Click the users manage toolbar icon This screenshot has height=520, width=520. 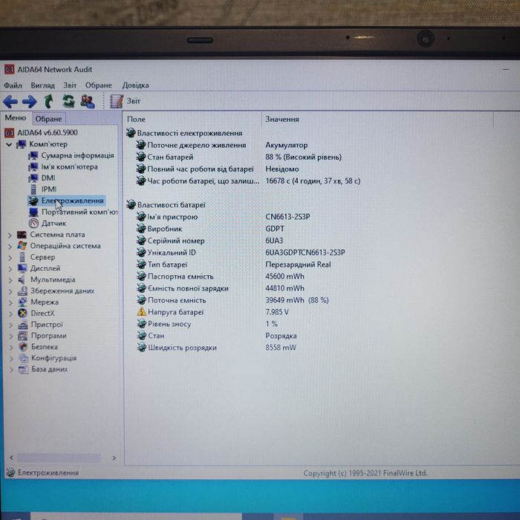tap(88, 101)
